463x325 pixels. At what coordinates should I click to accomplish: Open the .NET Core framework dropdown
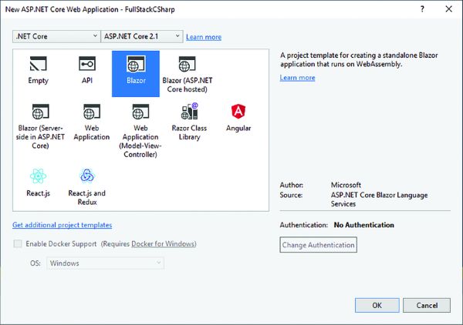pyautogui.click(x=57, y=36)
